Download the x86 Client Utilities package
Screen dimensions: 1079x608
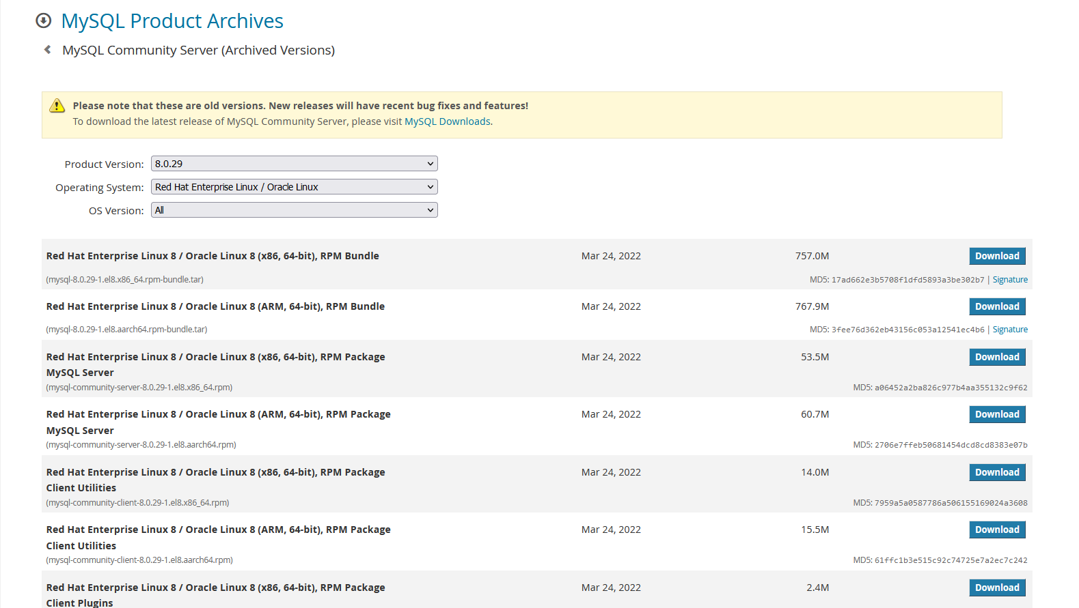point(996,472)
